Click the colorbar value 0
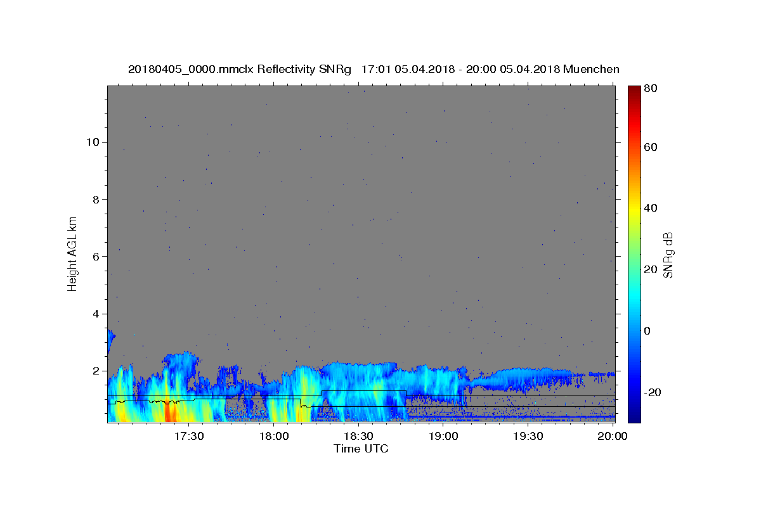Viewport: 761px width, 507px height. pos(648,331)
